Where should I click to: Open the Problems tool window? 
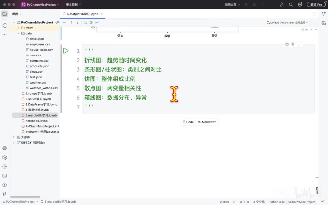(5, 185)
